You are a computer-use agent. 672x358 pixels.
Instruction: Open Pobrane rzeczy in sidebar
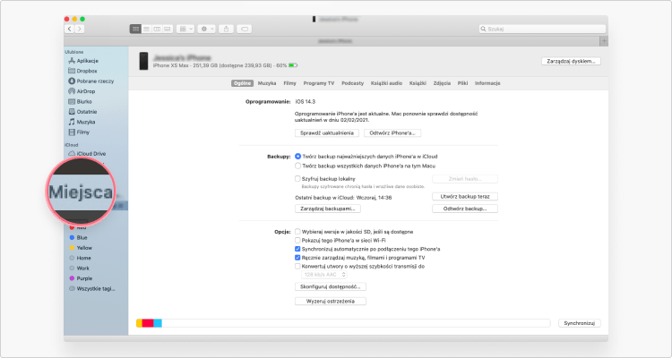click(91, 81)
